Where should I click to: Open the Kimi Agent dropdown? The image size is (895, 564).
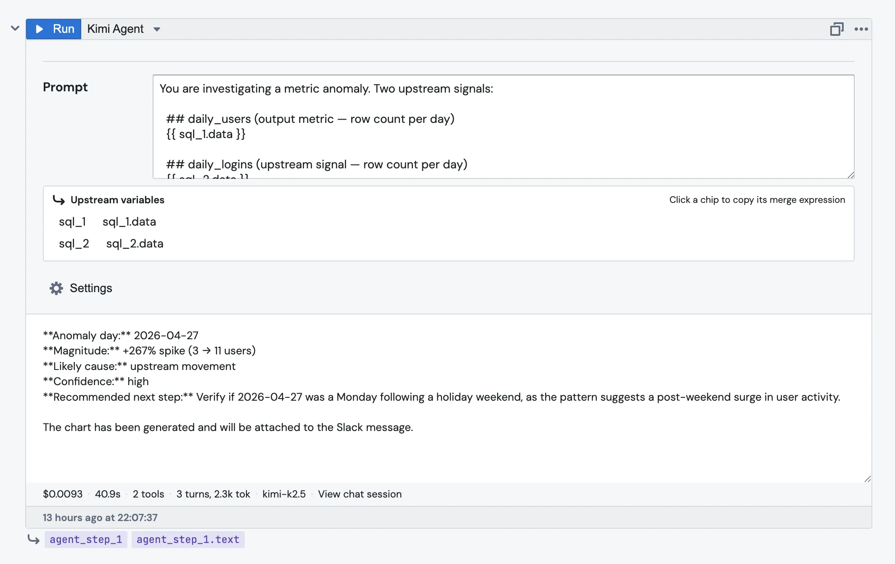(157, 29)
